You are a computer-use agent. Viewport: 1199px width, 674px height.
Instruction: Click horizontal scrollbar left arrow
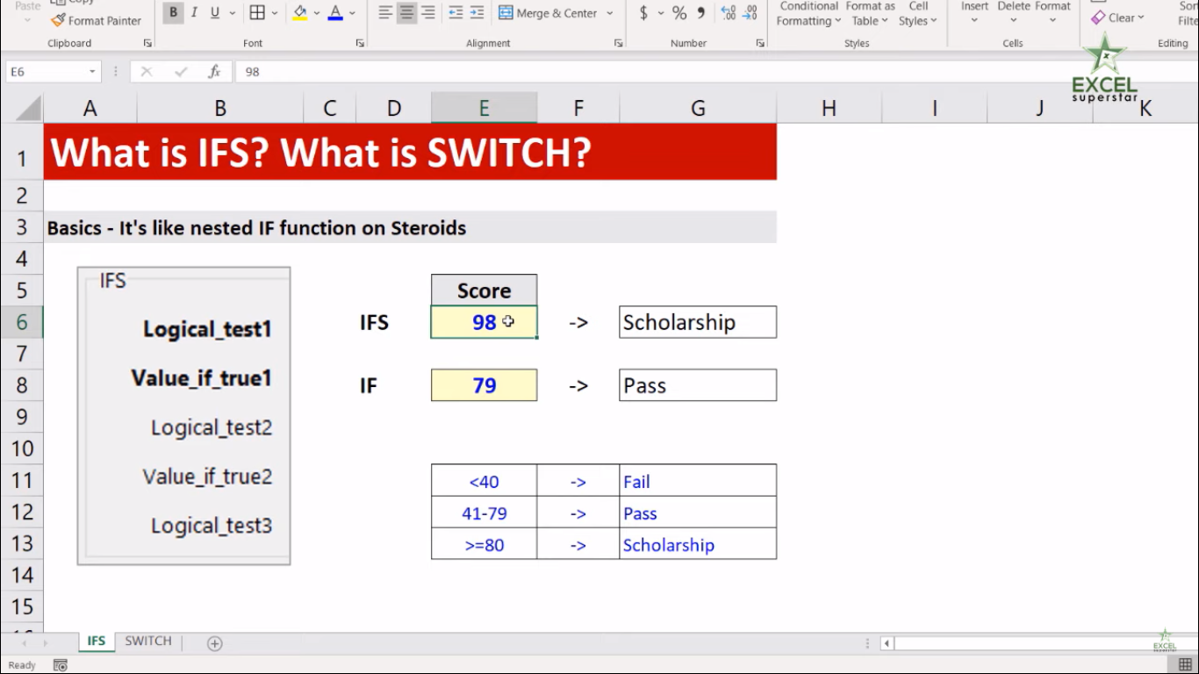tap(887, 643)
